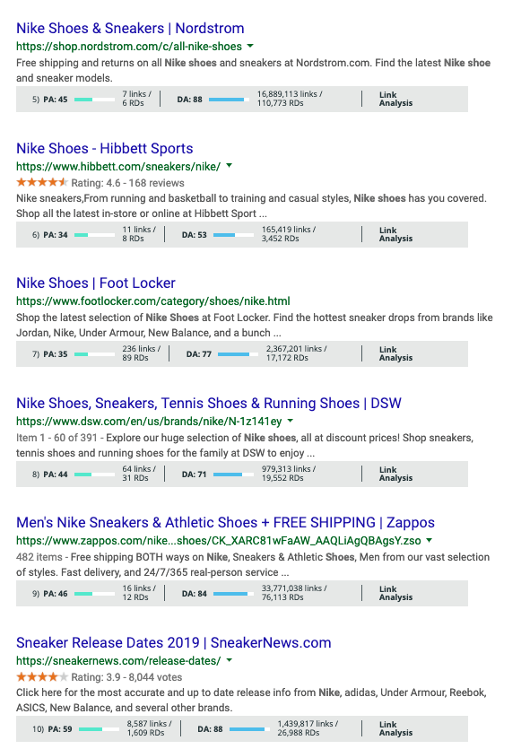Open Link Analysis for Hibbett Sports result
This screenshot has height=749, width=521.
coord(395,234)
